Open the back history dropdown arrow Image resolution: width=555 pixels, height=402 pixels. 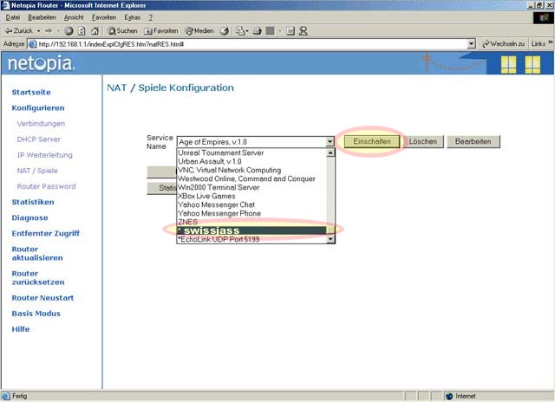click(38, 31)
